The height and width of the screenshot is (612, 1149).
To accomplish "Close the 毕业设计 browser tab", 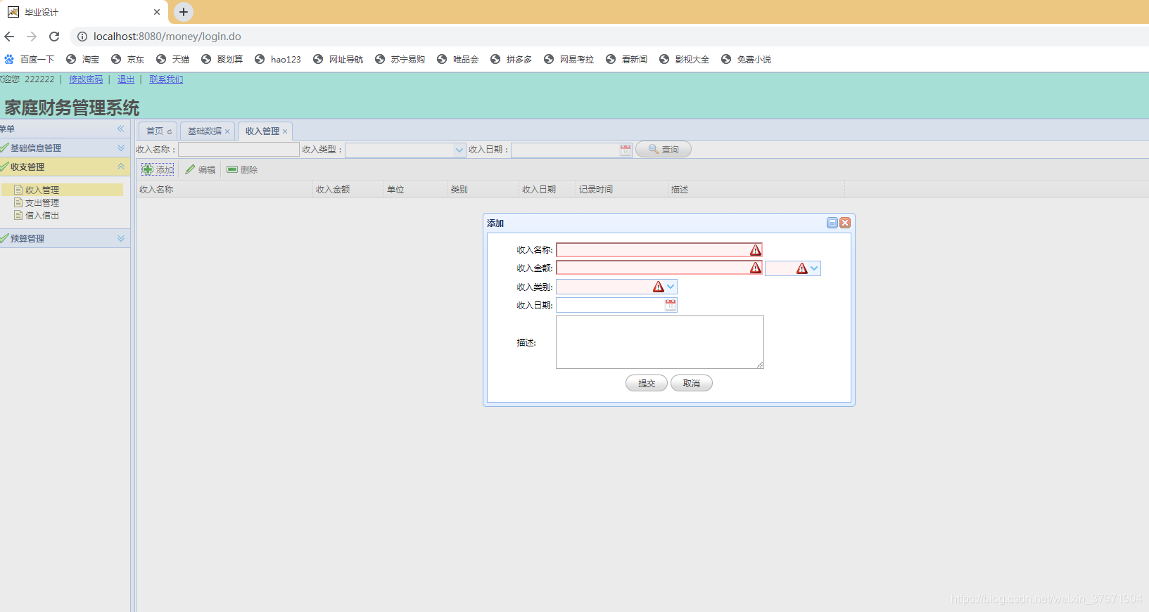I will 157,12.
